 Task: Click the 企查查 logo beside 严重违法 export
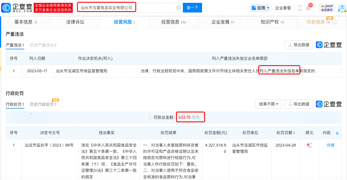[329, 45]
